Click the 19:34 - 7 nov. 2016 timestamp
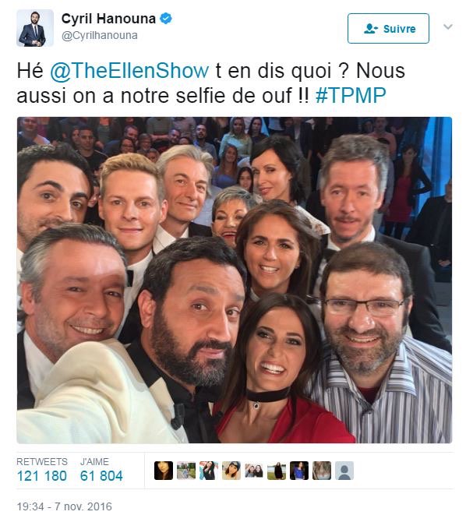The image size is (473, 515). (65, 506)
